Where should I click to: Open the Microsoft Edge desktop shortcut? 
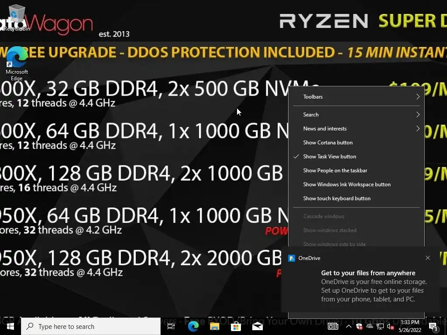pos(17,64)
